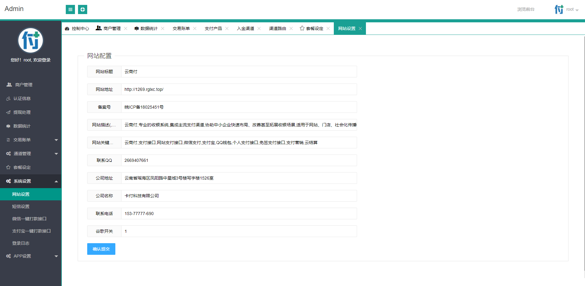
Task: Click the 联系电话 input field
Action: tap(239, 214)
